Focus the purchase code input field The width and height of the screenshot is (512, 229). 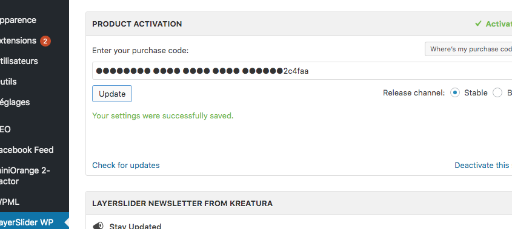point(302,71)
